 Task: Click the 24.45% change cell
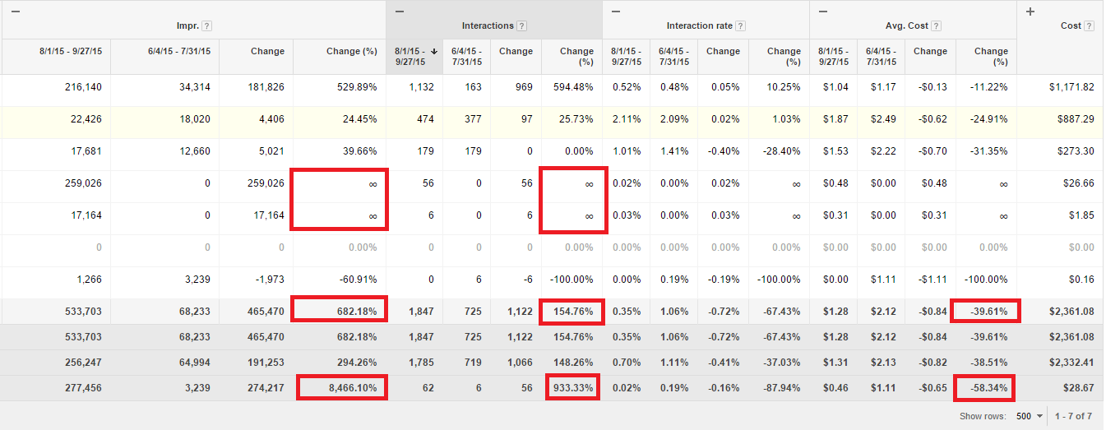[360, 119]
